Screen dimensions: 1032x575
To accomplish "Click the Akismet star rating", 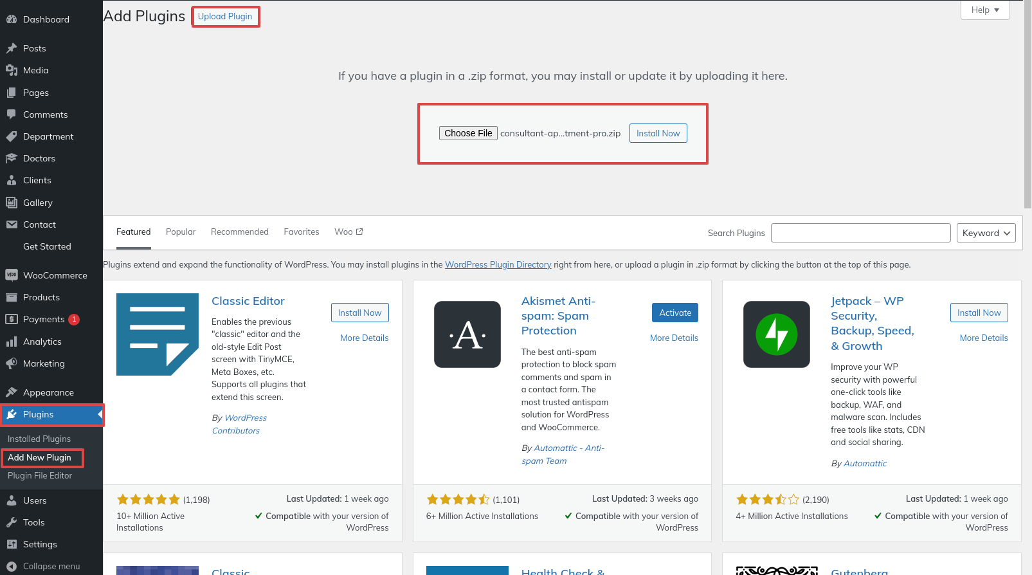I will [458, 499].
